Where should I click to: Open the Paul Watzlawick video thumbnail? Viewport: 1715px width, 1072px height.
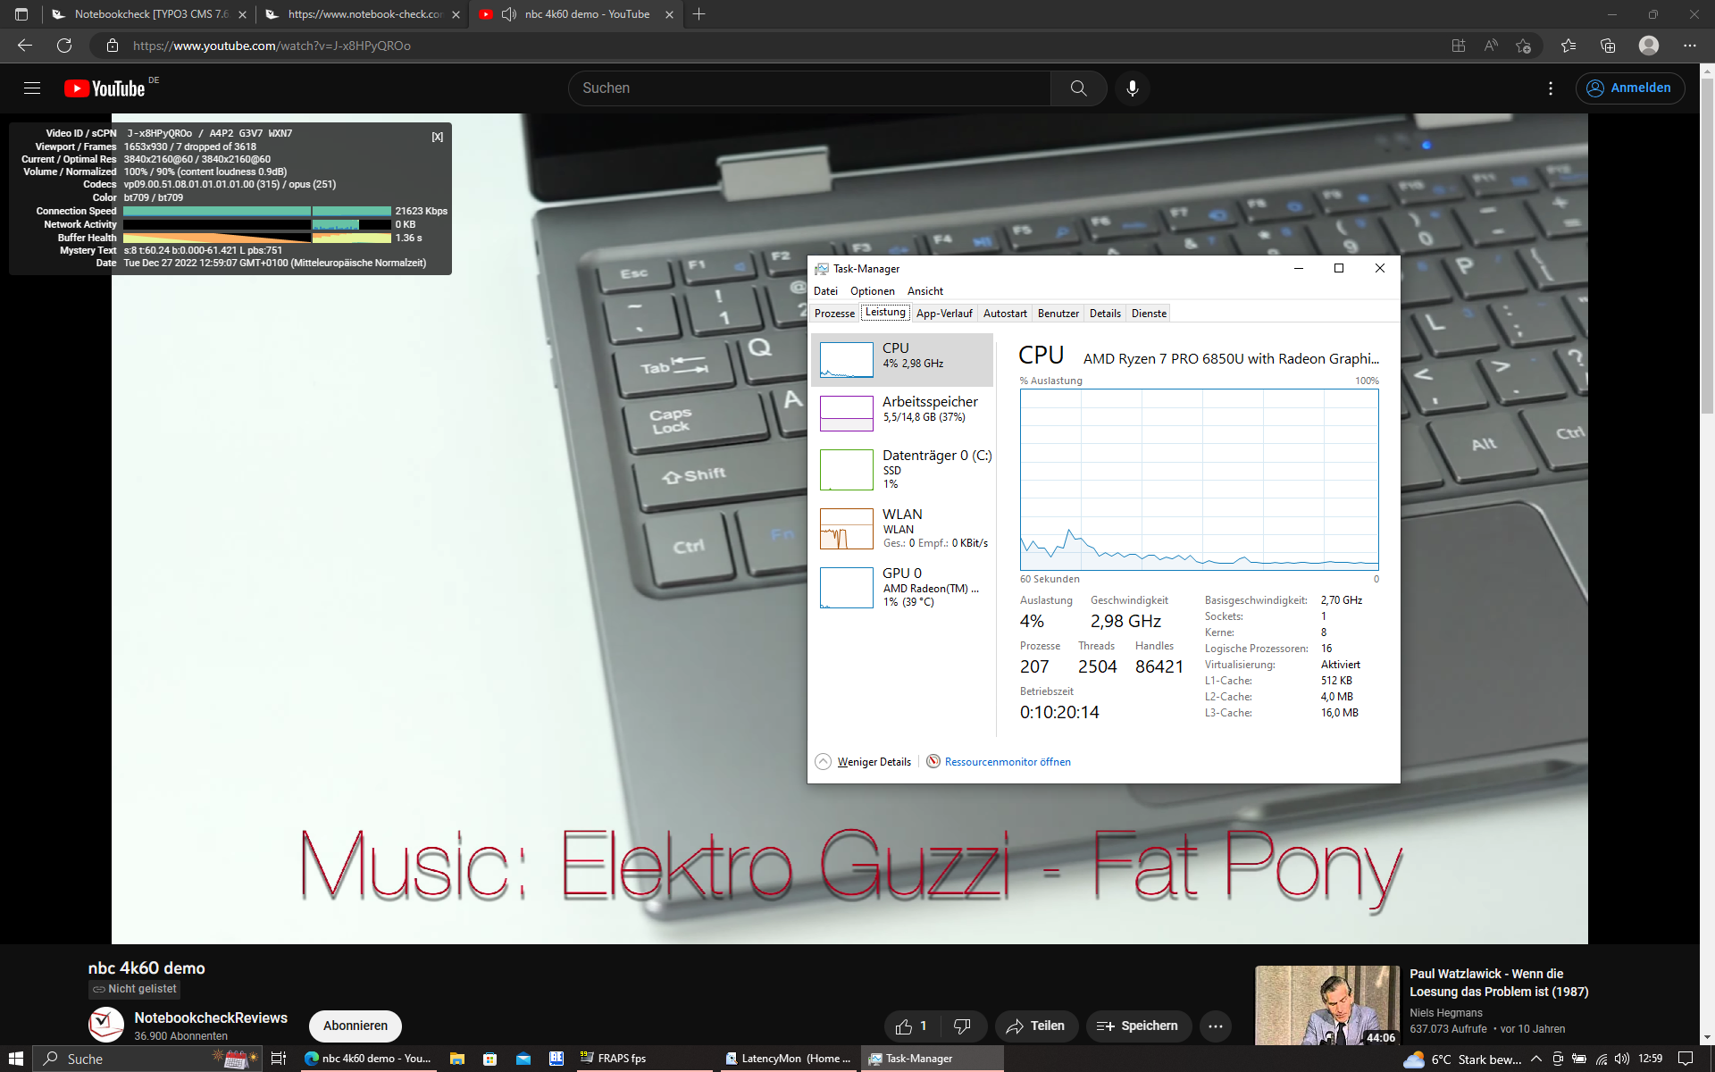click(1326, 1005)
